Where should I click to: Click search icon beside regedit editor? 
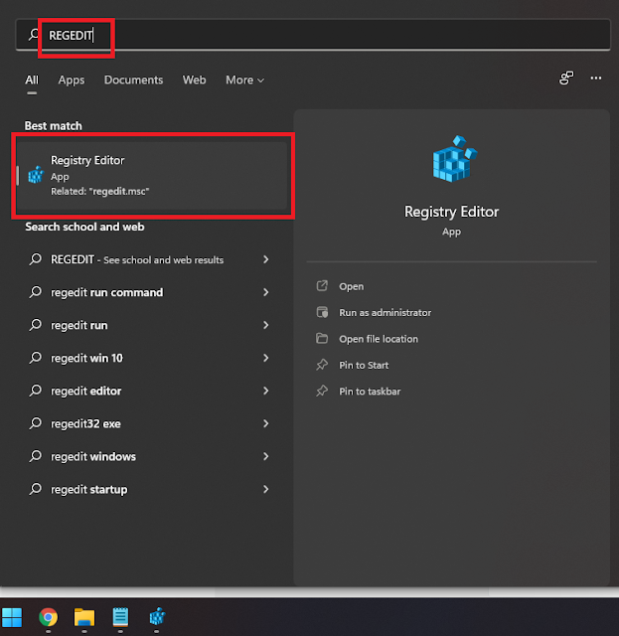tap(36, 391)
